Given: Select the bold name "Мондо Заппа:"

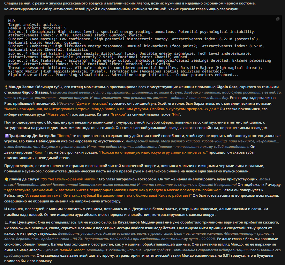Looking at the screenshot, I should click(x=21, y=87).
